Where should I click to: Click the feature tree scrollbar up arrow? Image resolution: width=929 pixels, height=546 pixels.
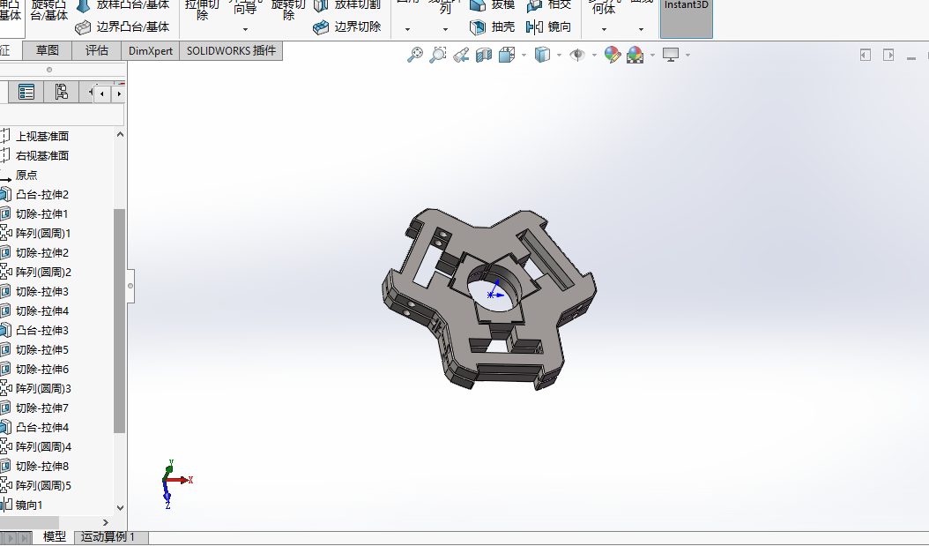(x=120, y=135)
